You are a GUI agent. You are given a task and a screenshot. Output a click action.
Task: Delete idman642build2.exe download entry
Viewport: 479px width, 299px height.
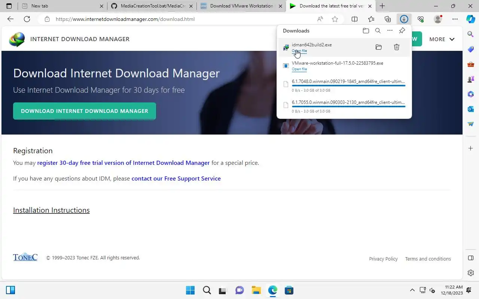pyautogui.click(x=397, y=47)
